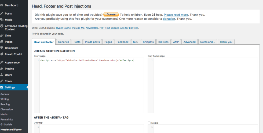Switch to the Generics tab
Image resolution: width=263 pixels, height=133 pixels.
(x=63, y=42)
